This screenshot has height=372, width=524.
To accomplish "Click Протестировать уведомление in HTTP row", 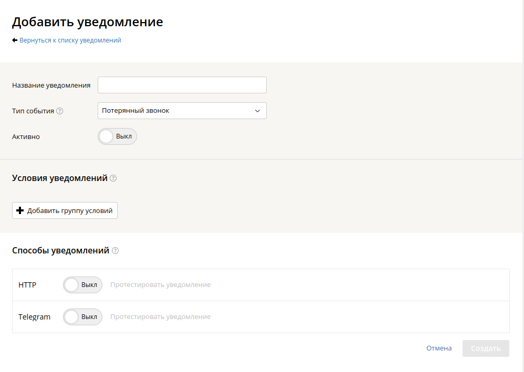I will click(160, 285).
